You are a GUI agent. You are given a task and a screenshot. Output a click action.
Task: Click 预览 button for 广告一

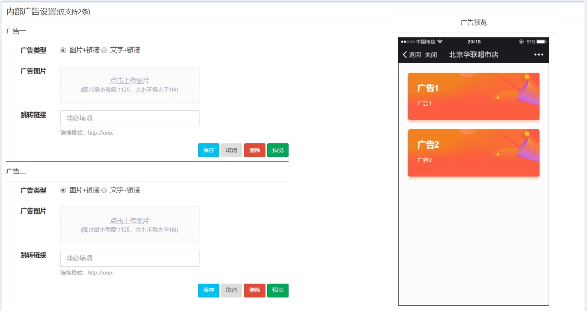coord(278,150)
